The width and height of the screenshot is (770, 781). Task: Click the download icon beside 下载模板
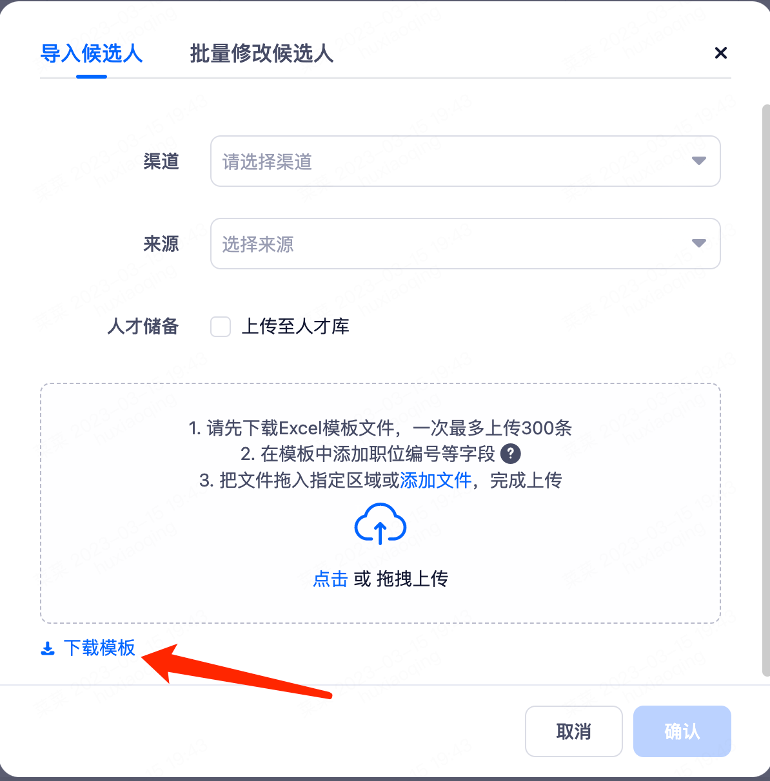point(48,648)
